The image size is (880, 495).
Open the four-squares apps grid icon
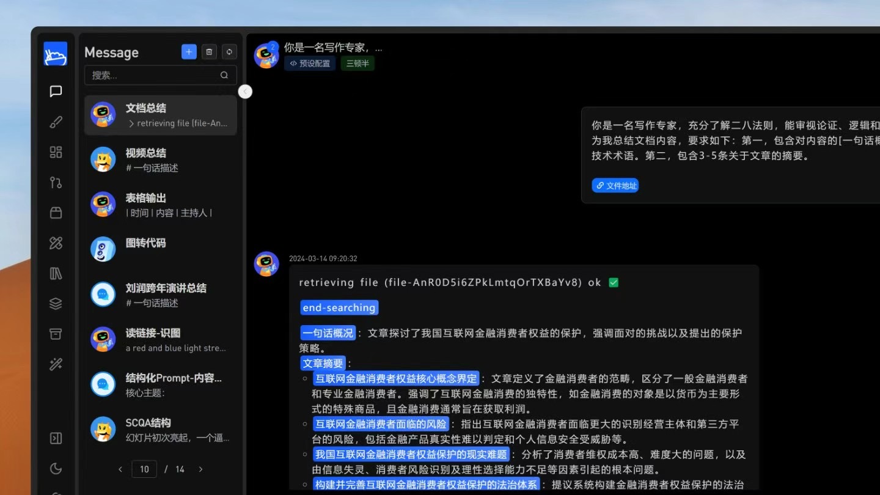(x=56, y=152)
